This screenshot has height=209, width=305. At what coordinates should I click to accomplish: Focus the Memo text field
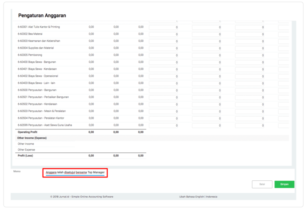[x=75, y=173]
